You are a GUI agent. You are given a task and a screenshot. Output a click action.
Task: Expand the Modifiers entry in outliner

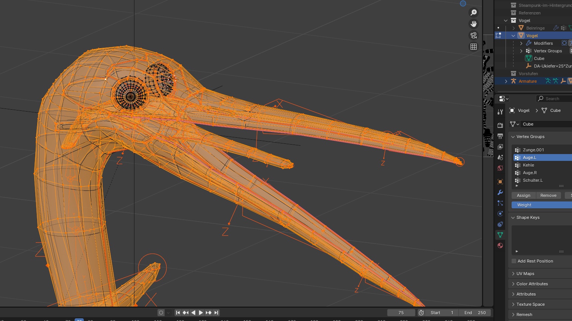pyautogui.click(x=521, y=43)
